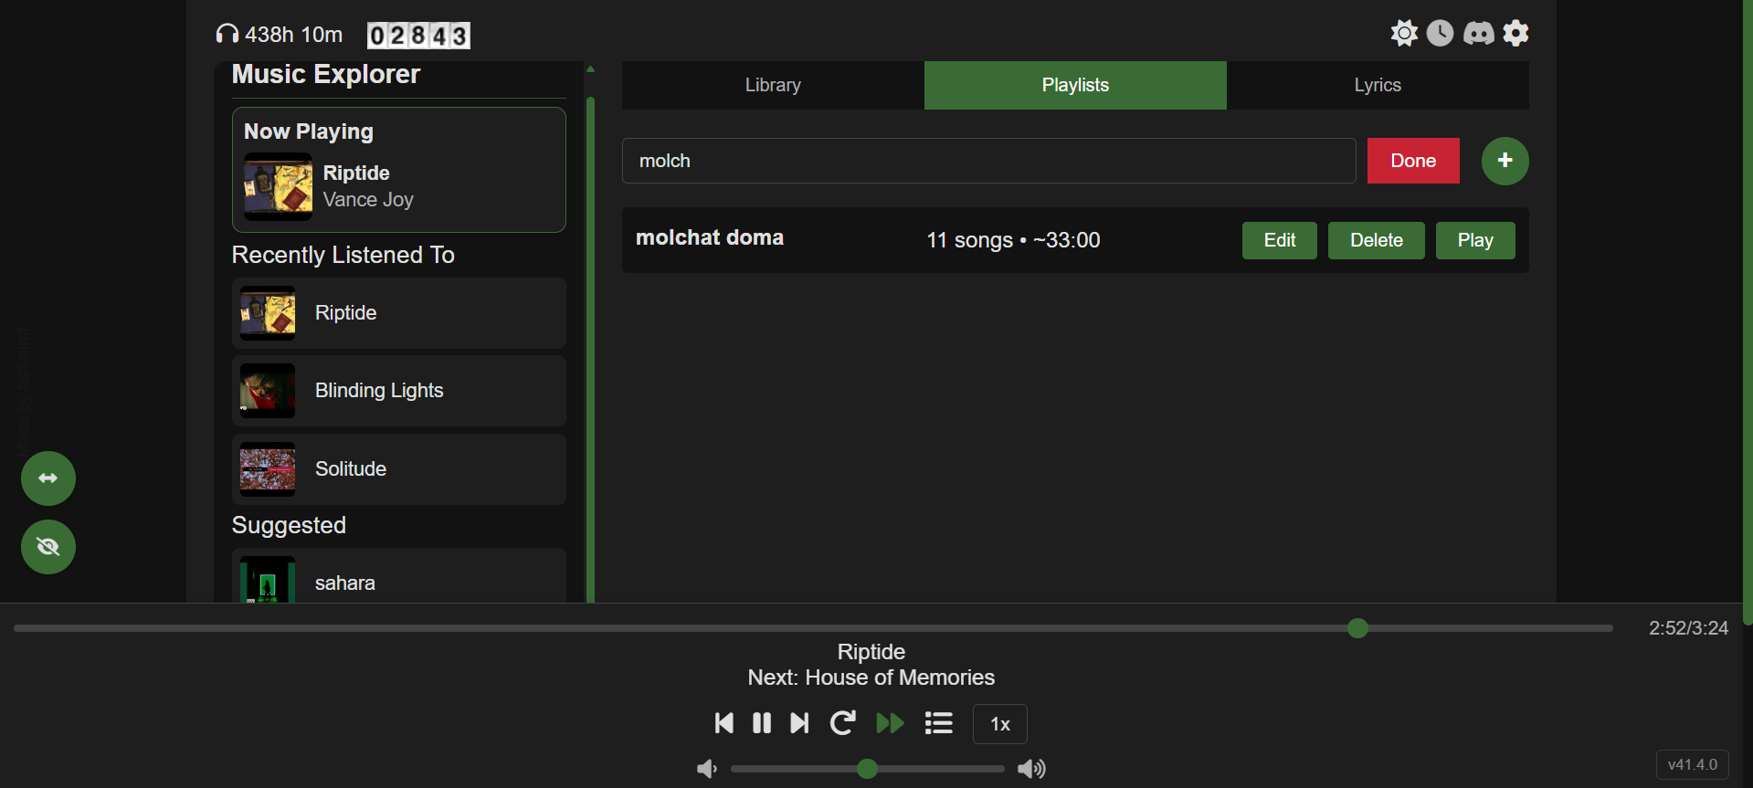Open the Discord link icon
Screen dimensions: 1753x788
pos(1479,34)
